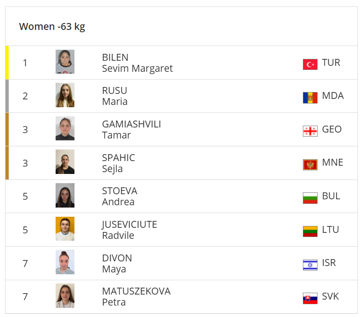This screenshot has width=364, height=318.
Task: Click Tamar Gamiashvili's athlete photo
Action: tap(65, 129)
